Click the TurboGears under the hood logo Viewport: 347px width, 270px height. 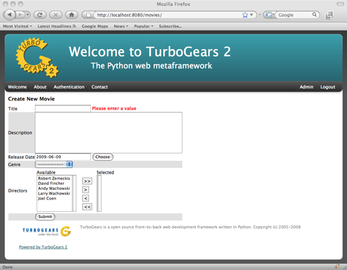(x=47, y=231)
